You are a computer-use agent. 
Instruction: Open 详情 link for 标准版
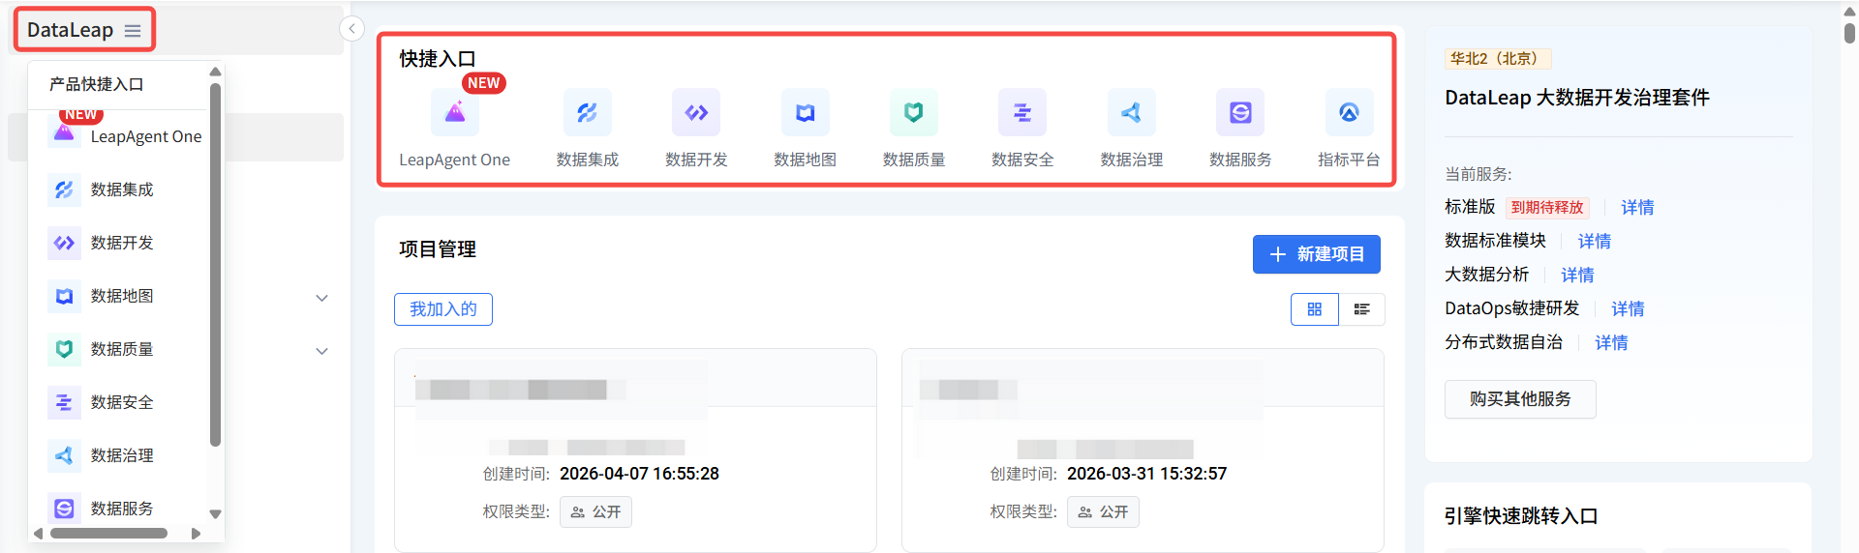[1637, 208]
